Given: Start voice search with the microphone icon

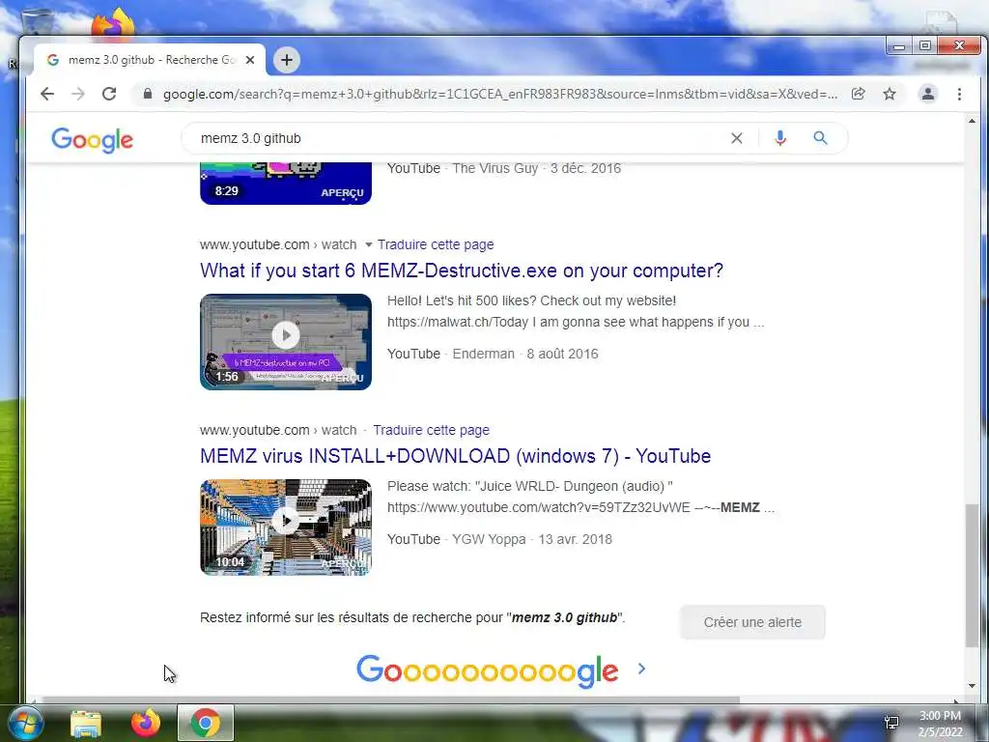Looking at the screenshot, I should coord(780,138).
